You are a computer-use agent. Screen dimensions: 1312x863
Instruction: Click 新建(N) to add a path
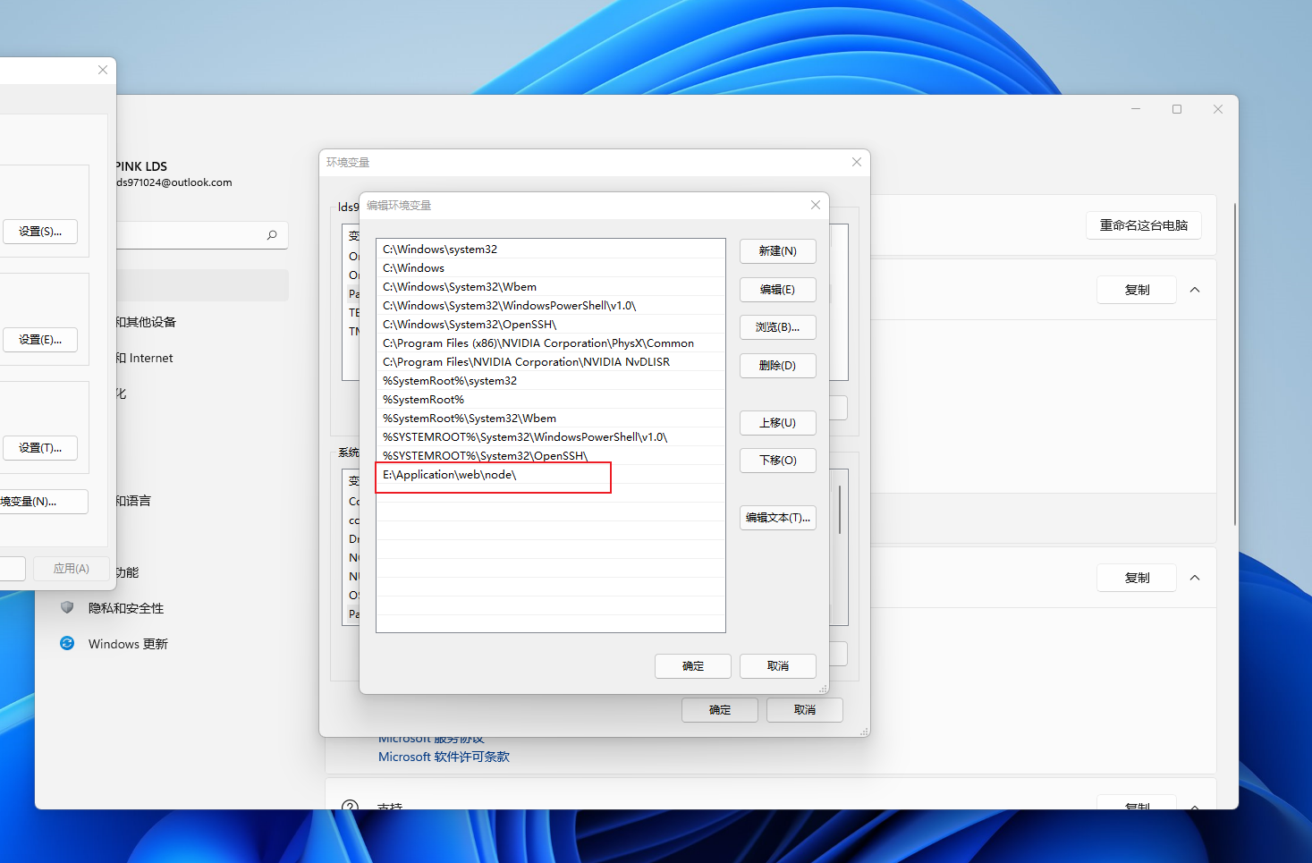777,251
